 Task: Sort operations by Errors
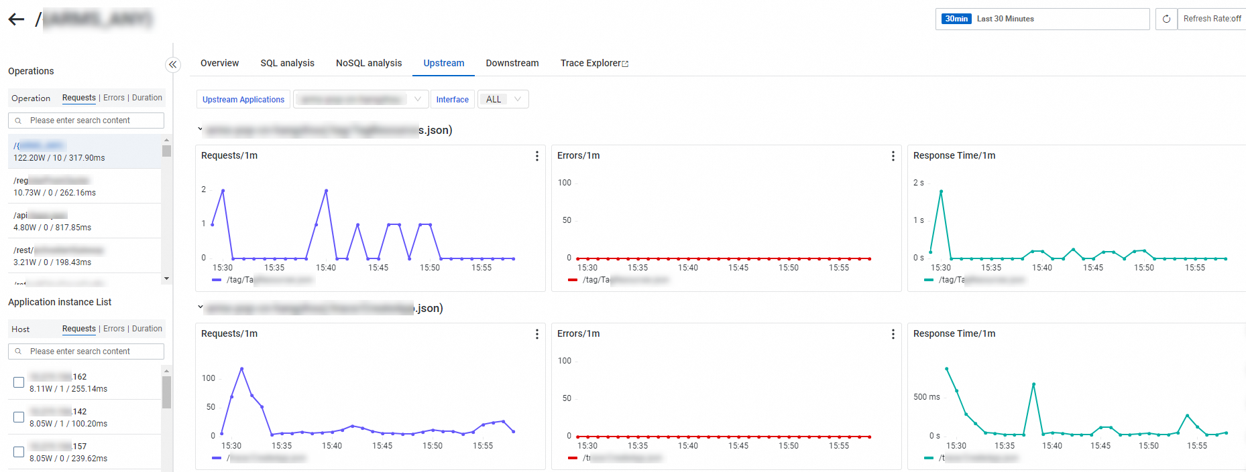[x=114, y=98]
